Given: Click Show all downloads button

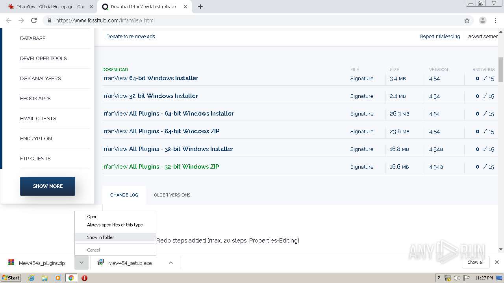Looking at the screenshot, I should 475,262.
